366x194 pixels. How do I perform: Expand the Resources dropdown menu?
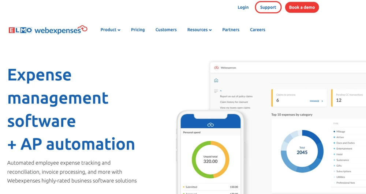point(199,30)
